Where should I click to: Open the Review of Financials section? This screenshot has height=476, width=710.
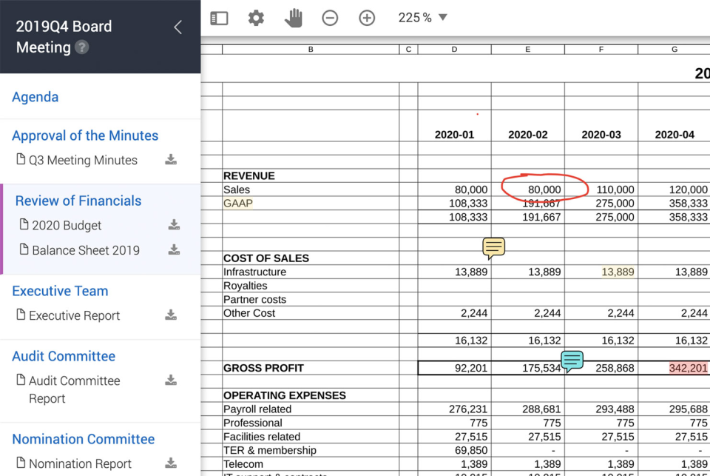coord(78,201)
